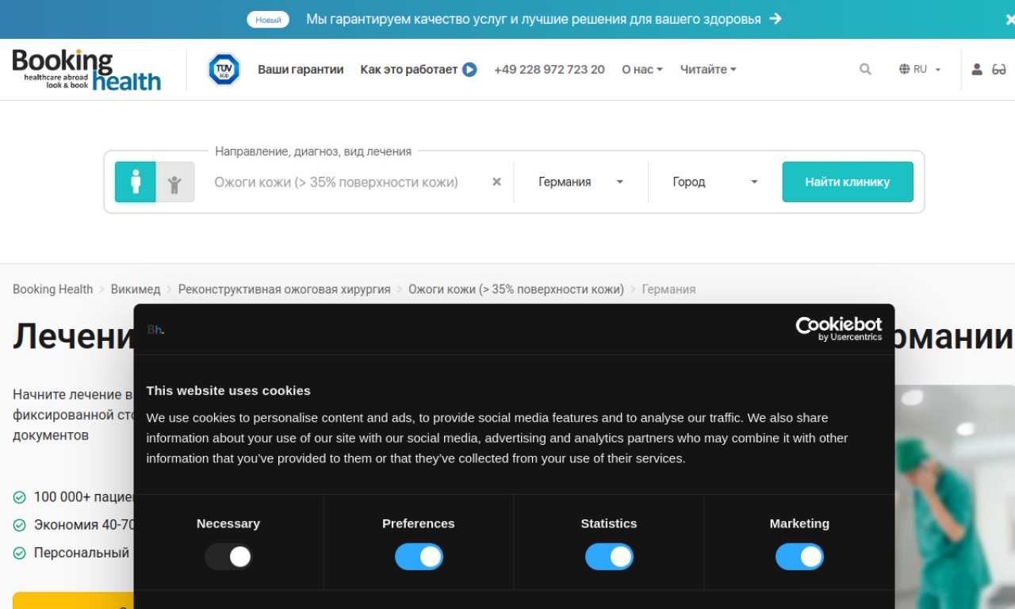Open the Германия country dropdown

[x=580, y=182]
